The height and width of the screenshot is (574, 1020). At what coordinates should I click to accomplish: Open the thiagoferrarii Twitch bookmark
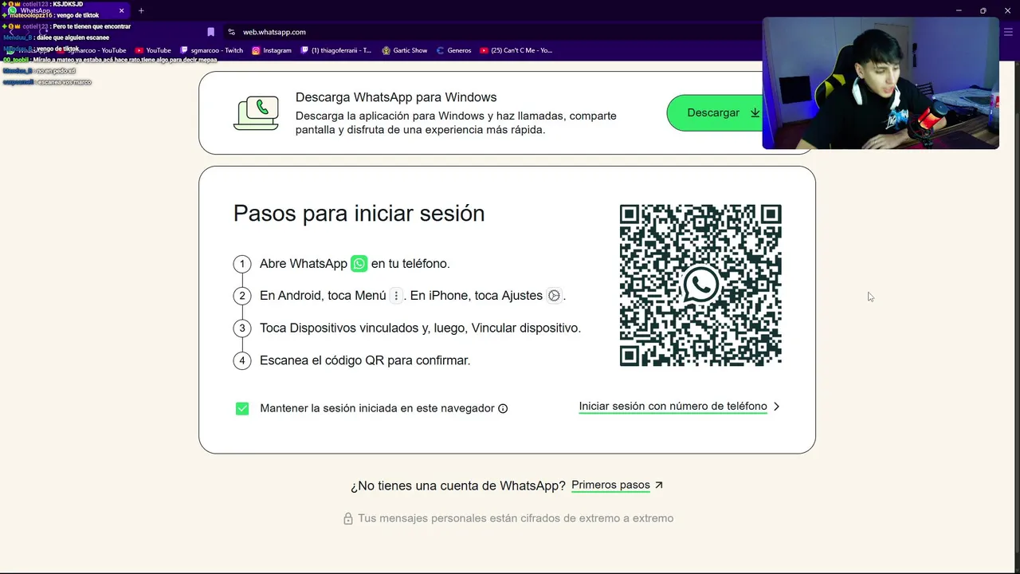(336, 50)
